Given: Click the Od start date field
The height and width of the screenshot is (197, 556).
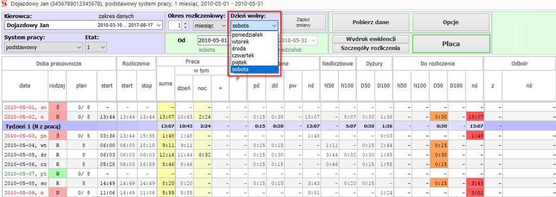Looking at the screenshot, I should [x=212, y=40].
